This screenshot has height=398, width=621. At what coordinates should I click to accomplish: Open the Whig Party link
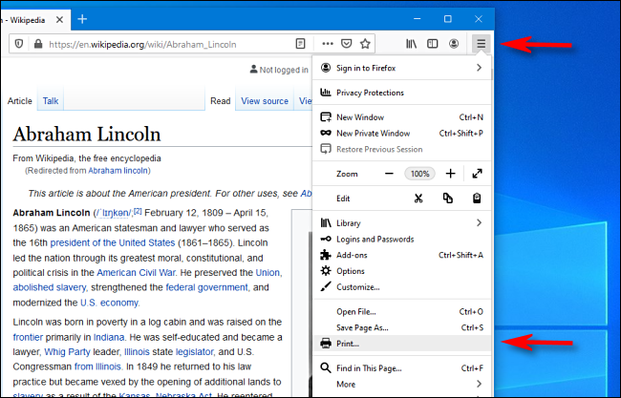point(67,352)
